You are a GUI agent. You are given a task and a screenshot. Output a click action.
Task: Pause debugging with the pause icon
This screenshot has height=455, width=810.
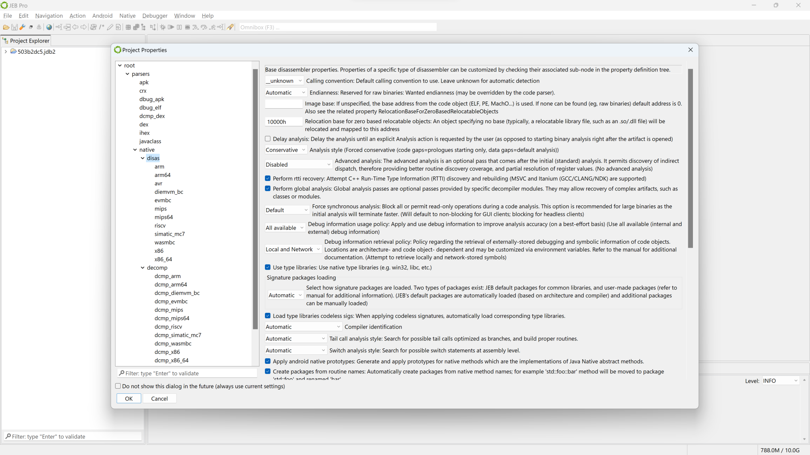coord(180,27)
